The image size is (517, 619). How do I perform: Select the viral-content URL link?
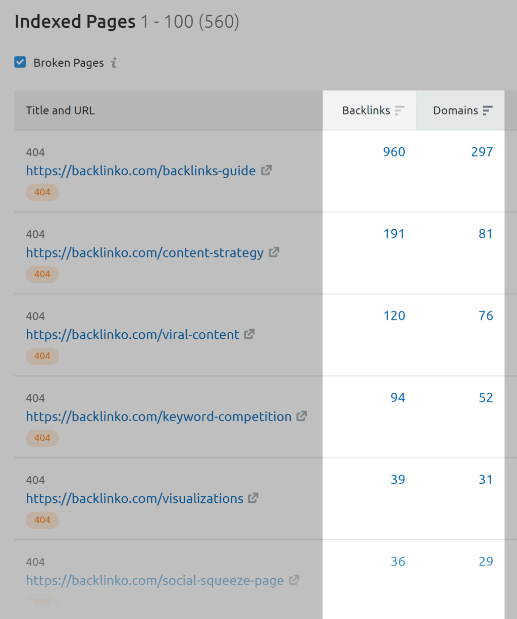tap(132, 334)
